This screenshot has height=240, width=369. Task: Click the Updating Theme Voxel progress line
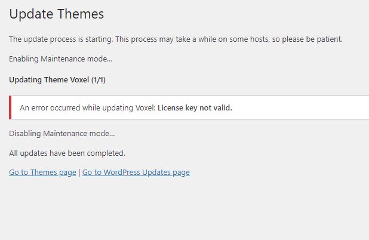(61, 79)
